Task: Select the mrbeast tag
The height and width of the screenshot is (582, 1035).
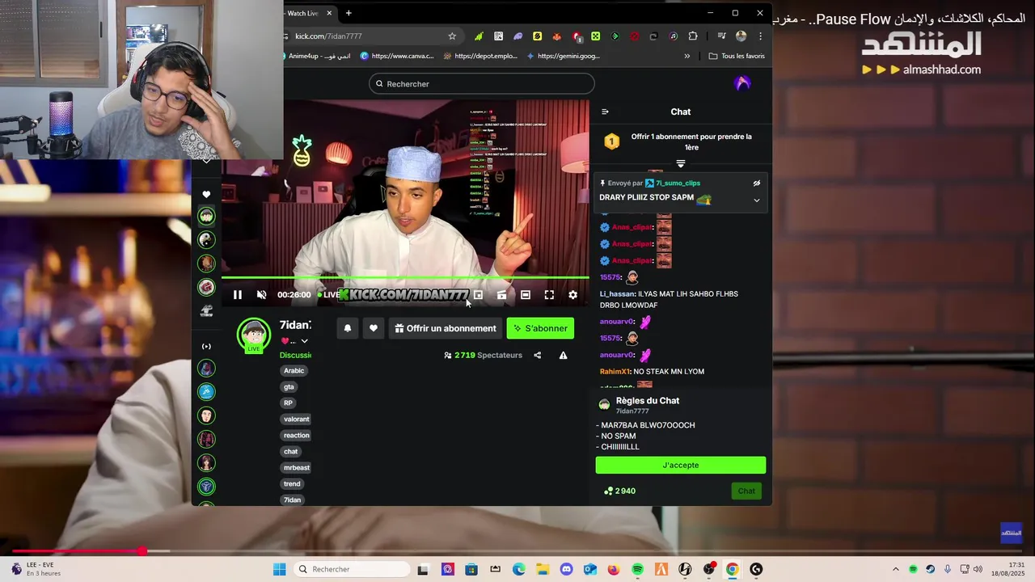Action: click(297, 467)
